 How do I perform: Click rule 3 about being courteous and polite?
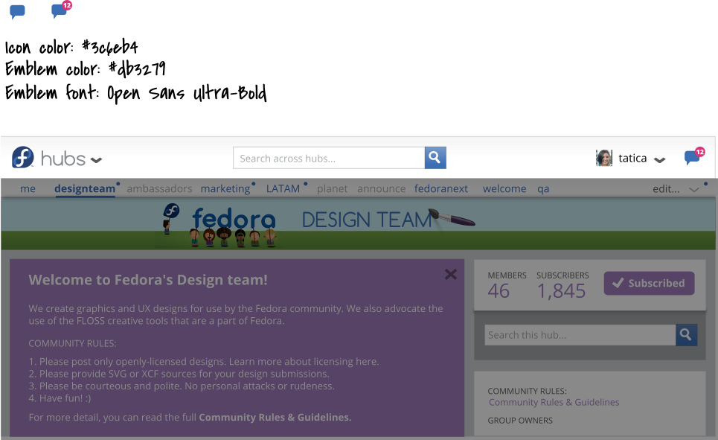click(x=182, y=386)
